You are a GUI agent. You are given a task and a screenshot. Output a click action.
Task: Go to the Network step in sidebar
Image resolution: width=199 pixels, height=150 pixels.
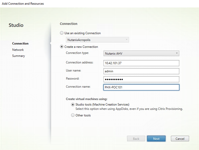point(18,50)
